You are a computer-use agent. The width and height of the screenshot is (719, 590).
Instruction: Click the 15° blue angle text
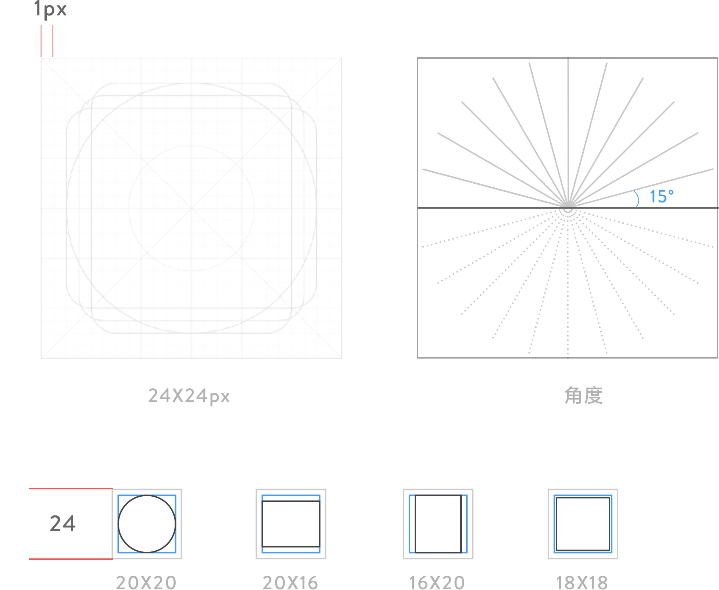pyautogui.click(x=661, y=197)
